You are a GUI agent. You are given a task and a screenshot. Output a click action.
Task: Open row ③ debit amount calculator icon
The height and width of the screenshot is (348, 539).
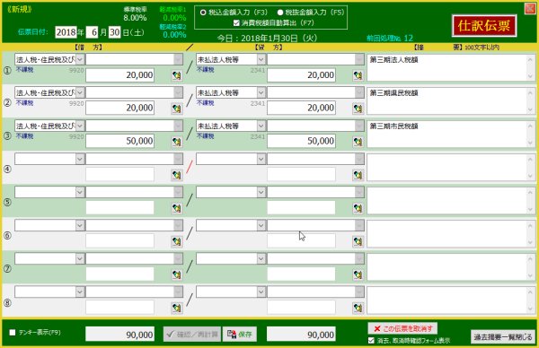177,142
